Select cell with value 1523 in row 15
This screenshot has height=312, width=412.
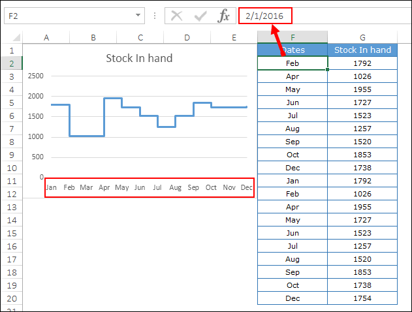coord(362,233)
